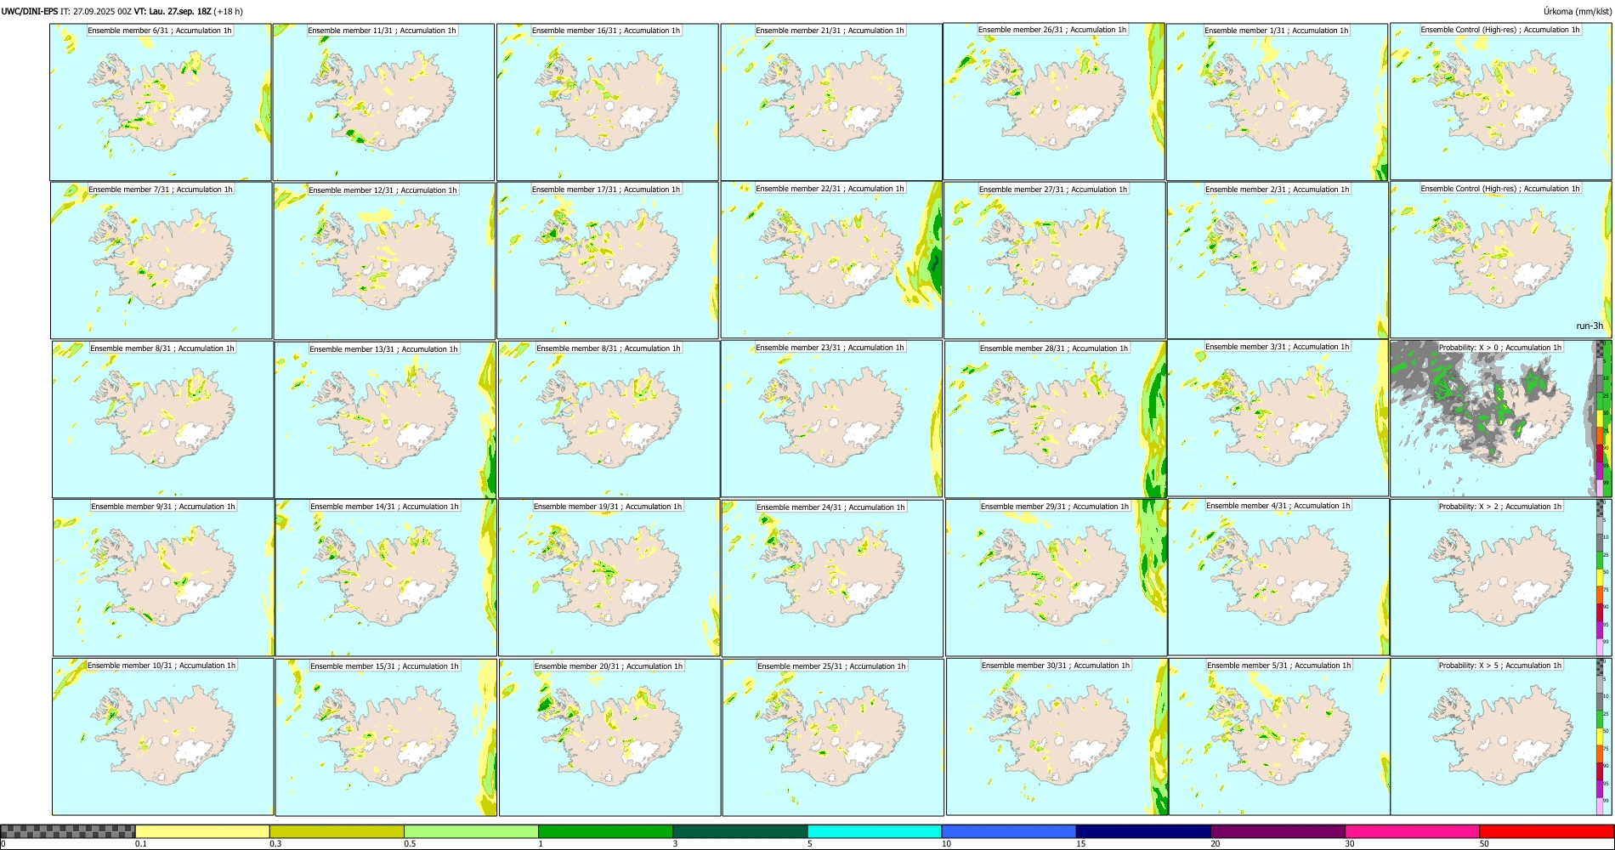Open the Ensemble member 22/31 precipitation map
This screenshot has width=1615, height=850.
click(x=831, y=260)
